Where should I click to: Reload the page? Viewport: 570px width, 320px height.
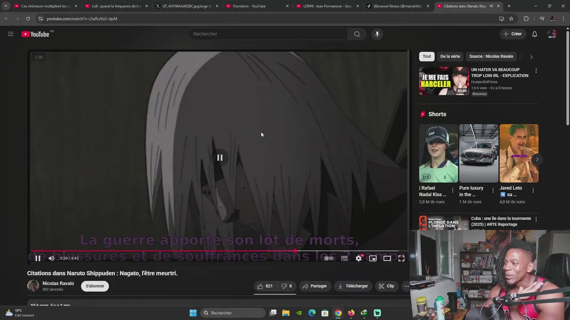click(x=28, y=19)
